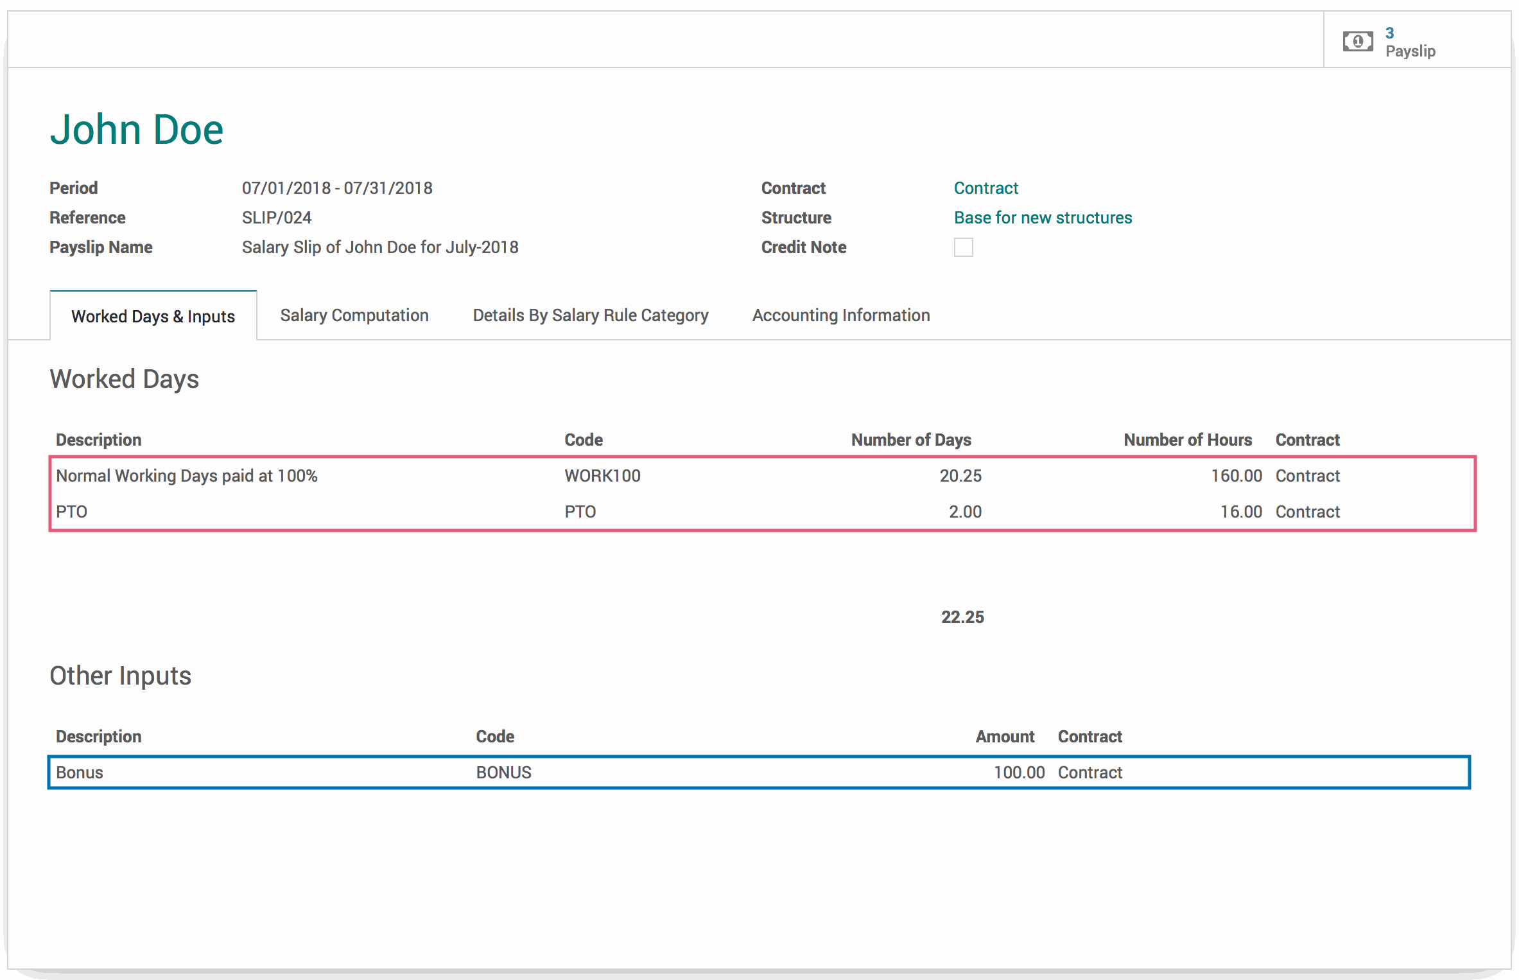
Task: Click the BONUS code cell
Action: 503,773
